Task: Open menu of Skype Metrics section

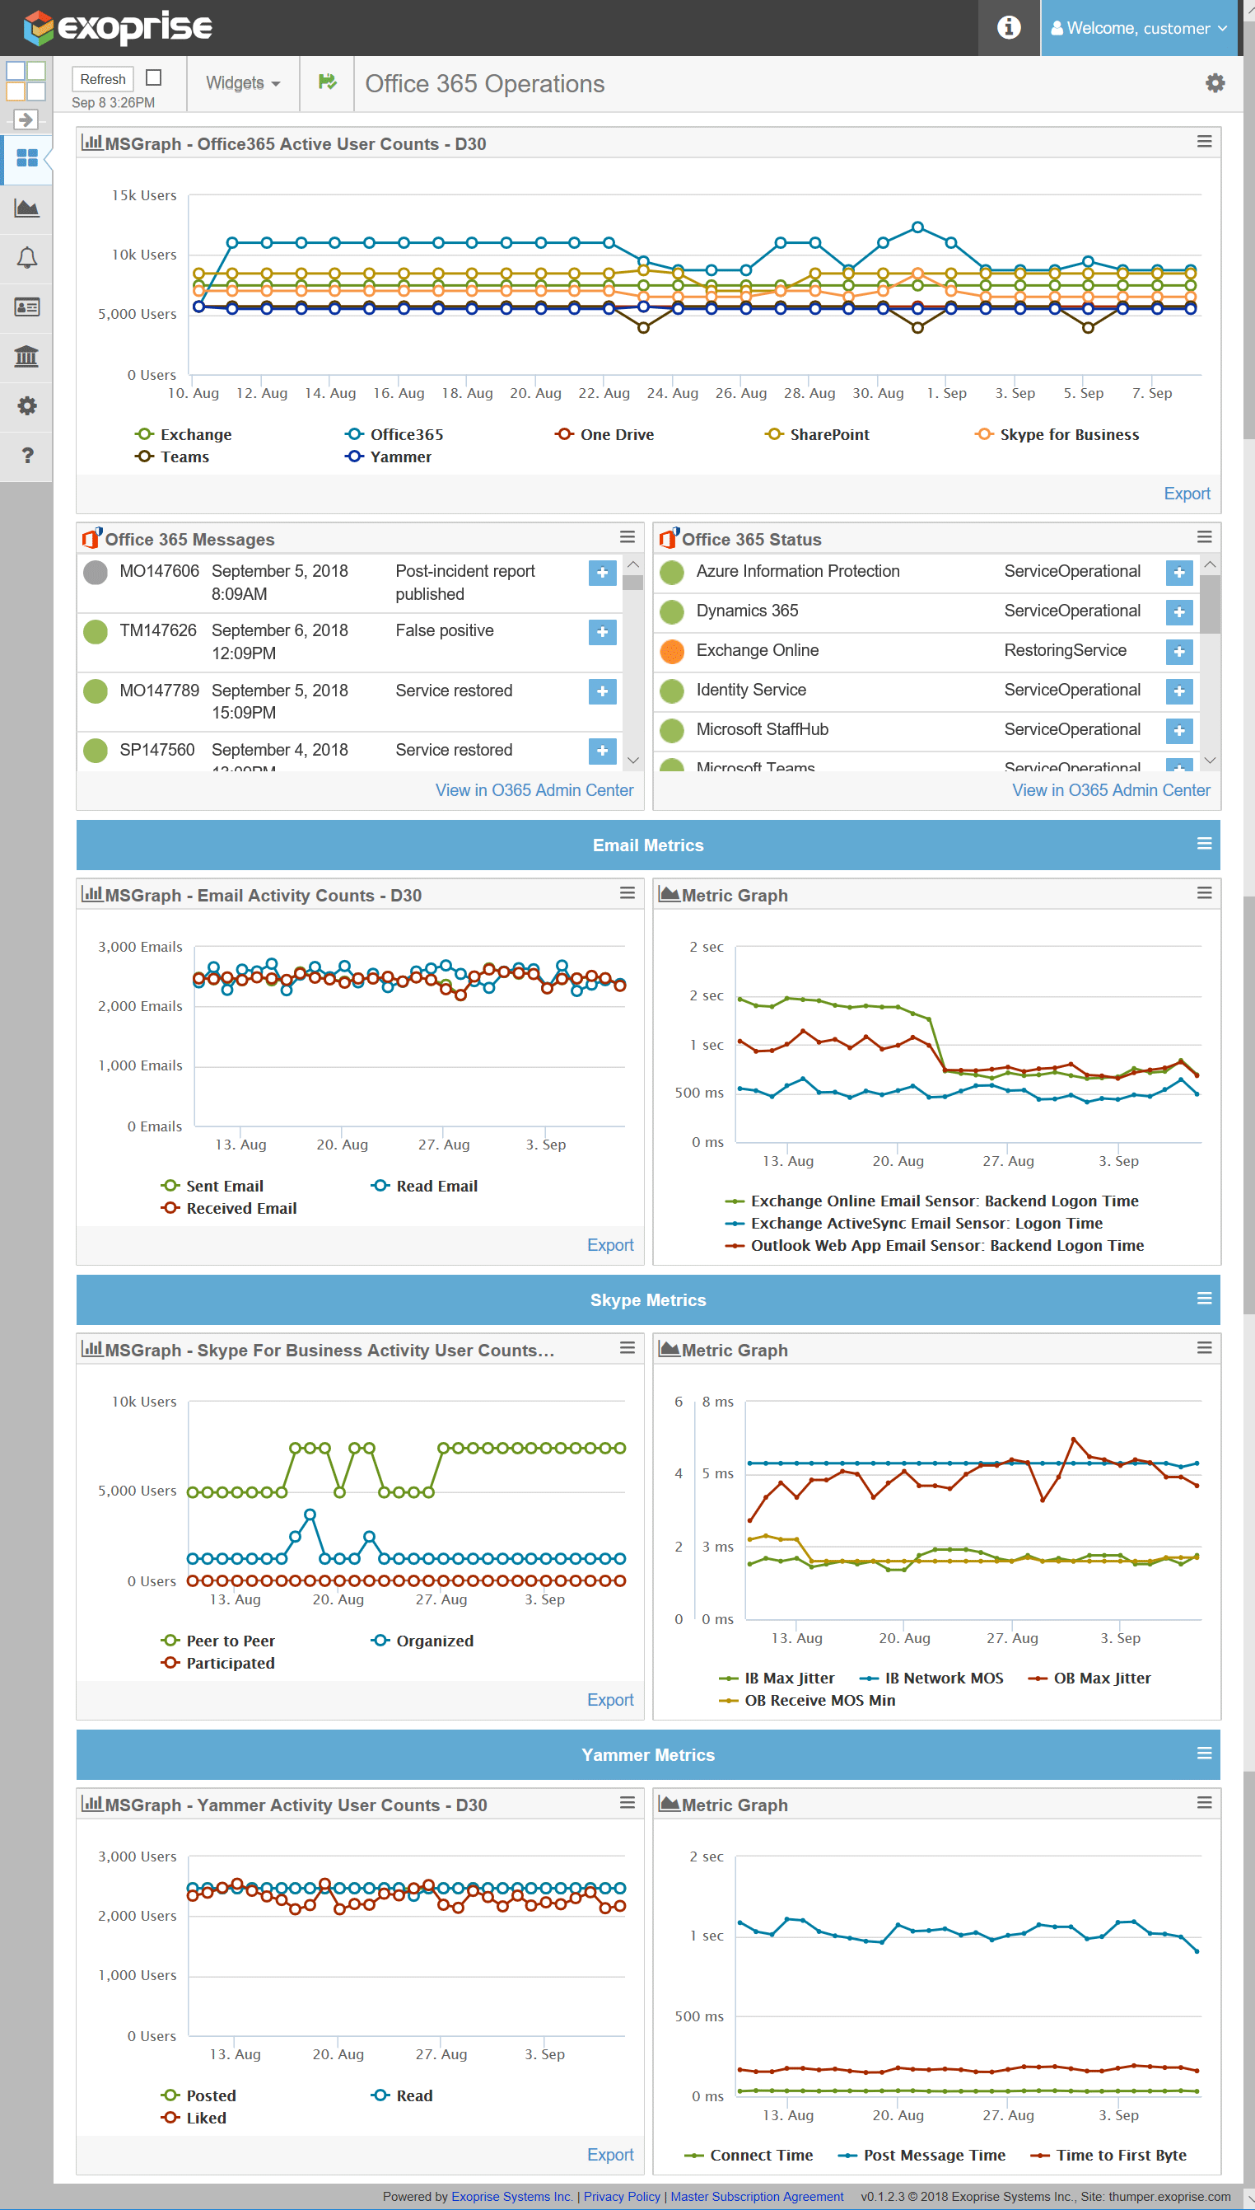Action: click(x=1204, y=1298)
